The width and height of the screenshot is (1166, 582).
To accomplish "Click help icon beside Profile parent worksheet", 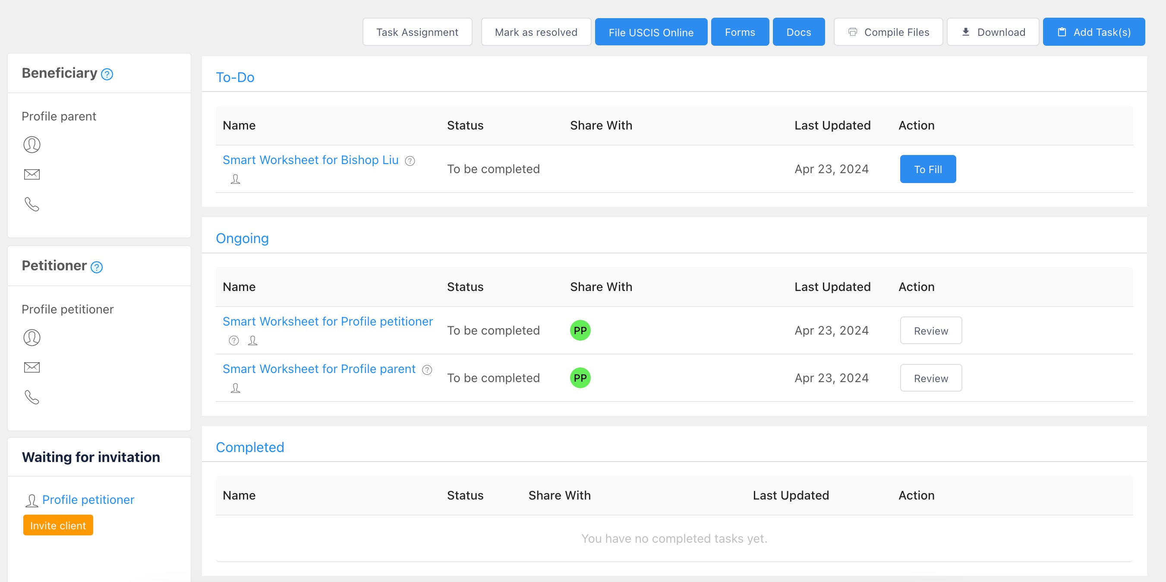I will click(427, 370).
